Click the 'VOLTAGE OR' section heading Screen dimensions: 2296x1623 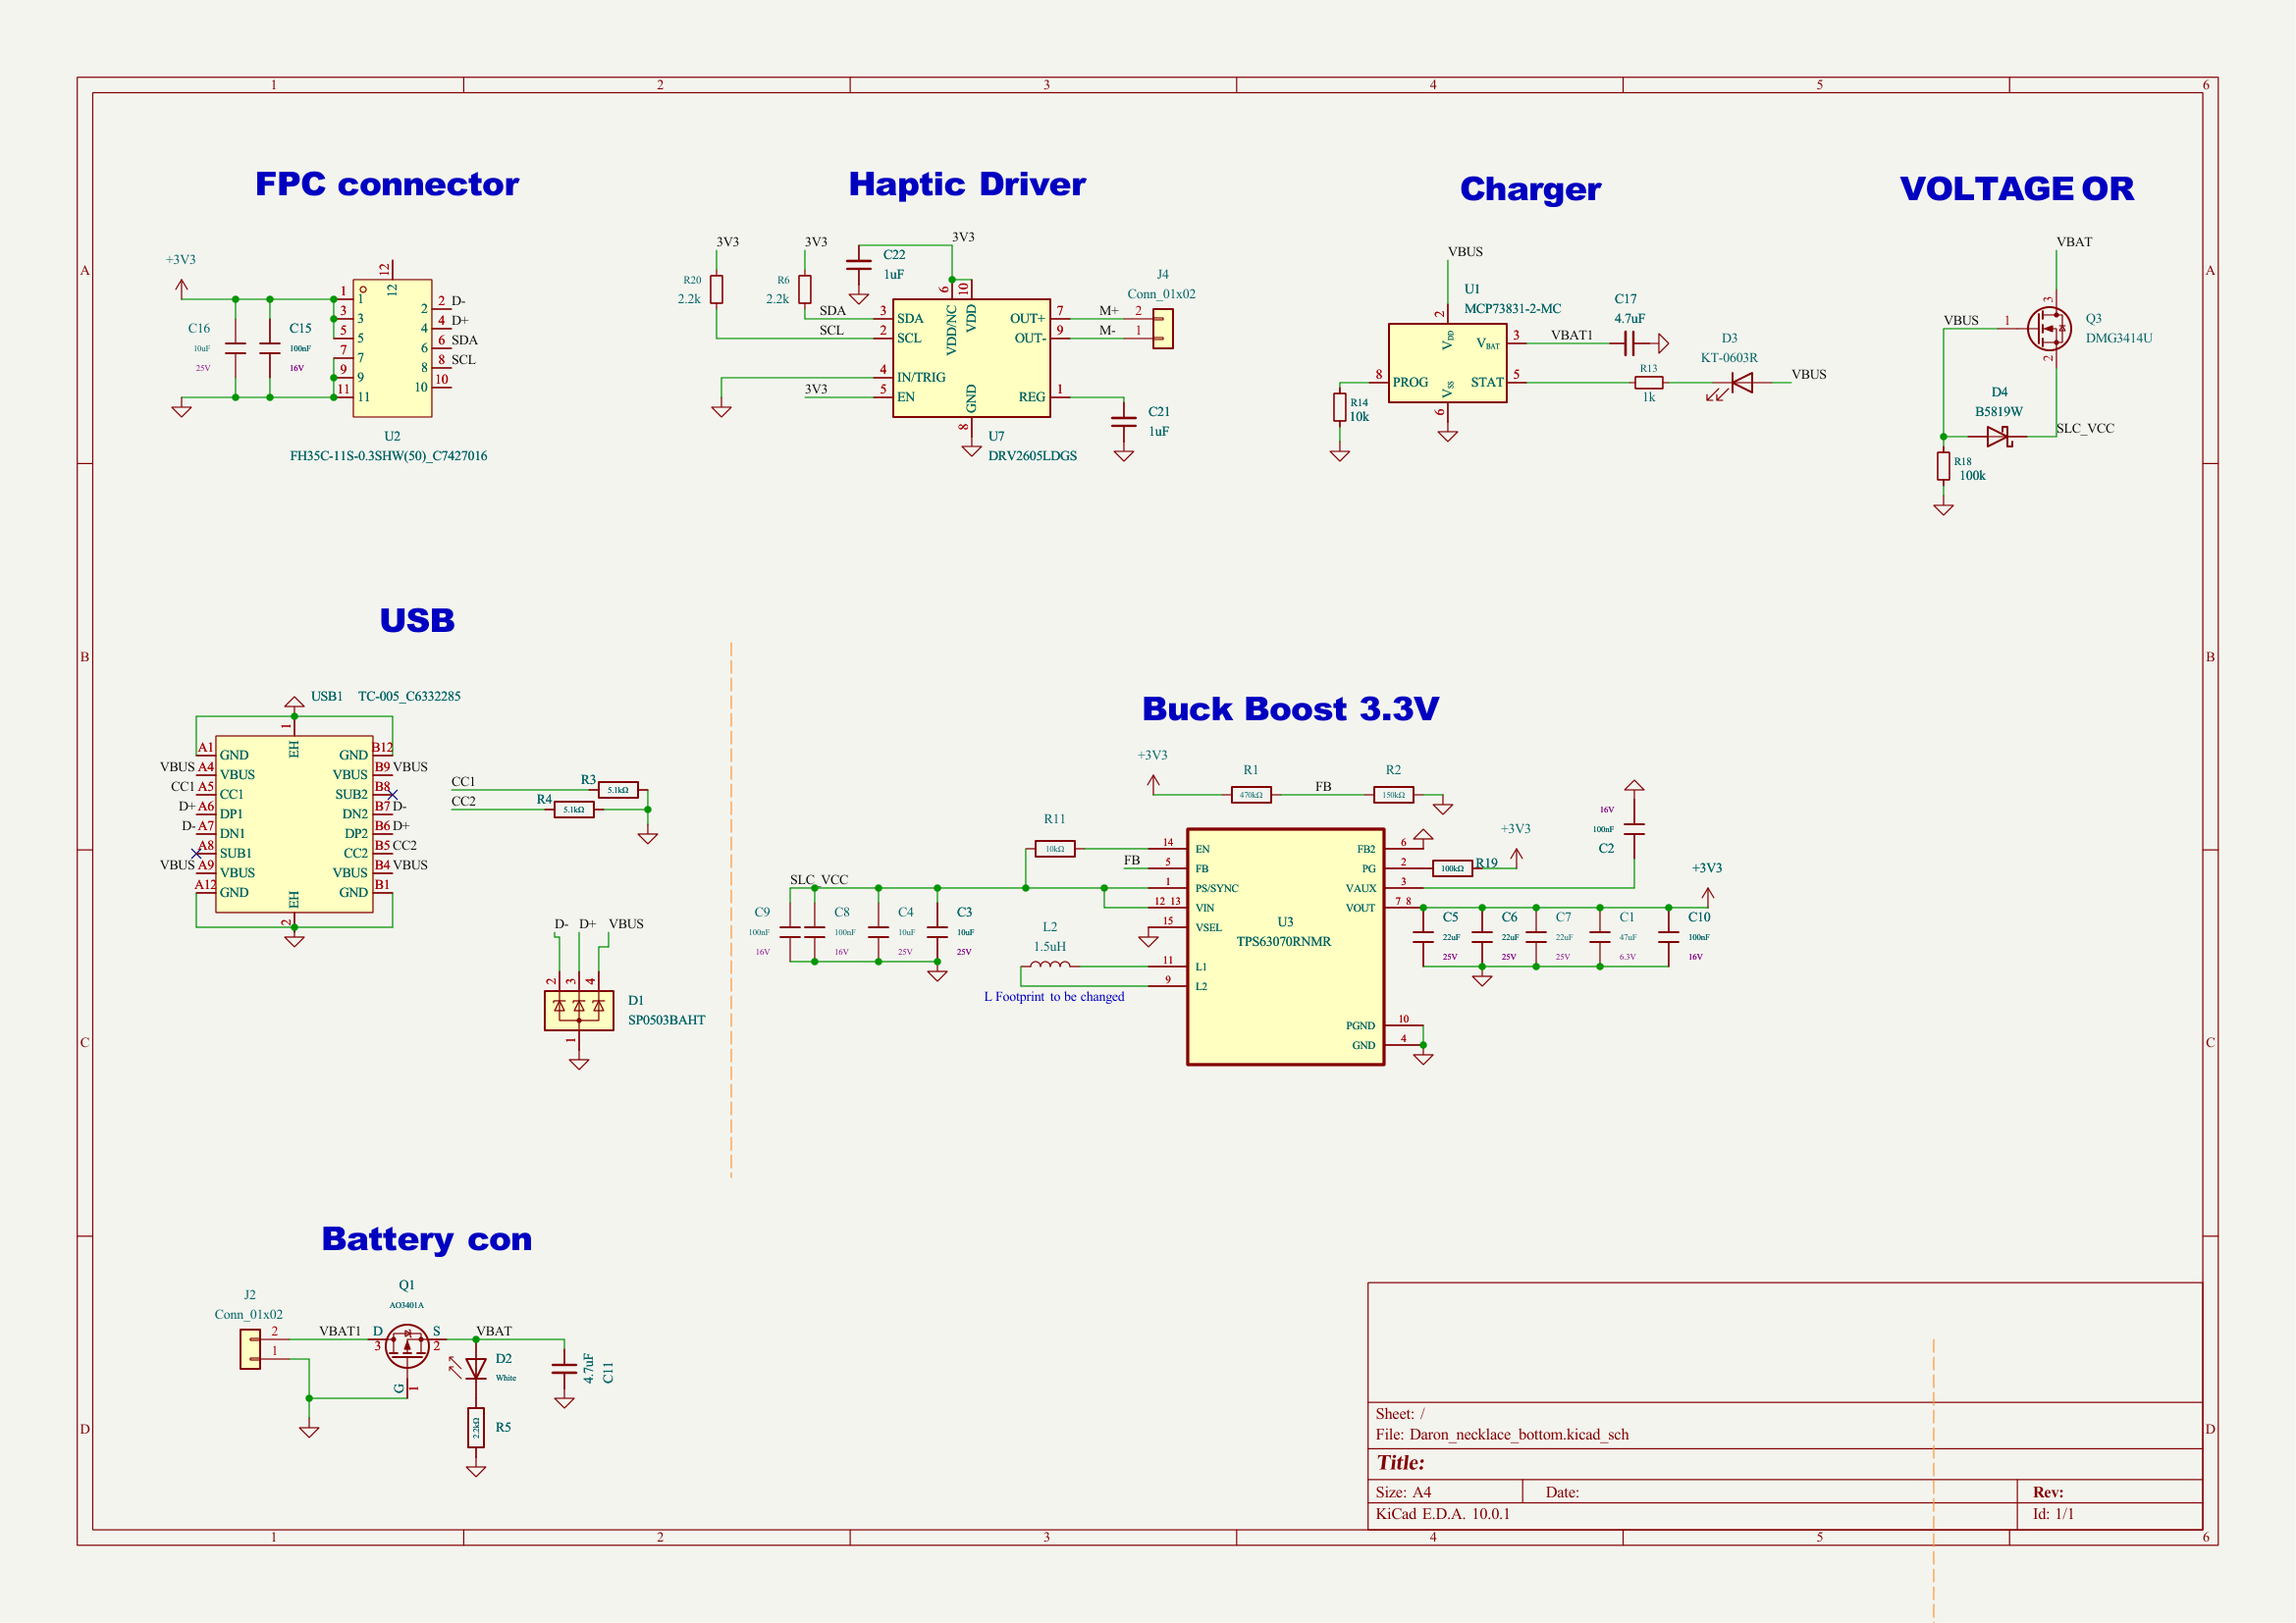[x=2017, y=187]
